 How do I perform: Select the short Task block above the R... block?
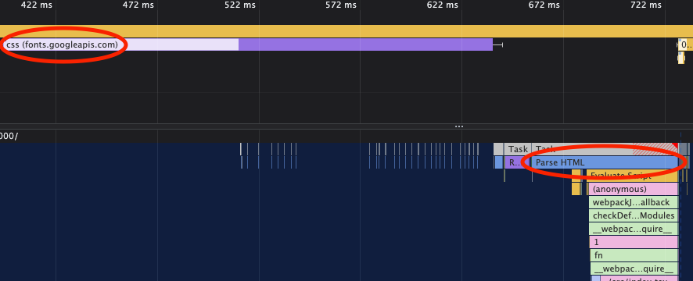point(518,149)
